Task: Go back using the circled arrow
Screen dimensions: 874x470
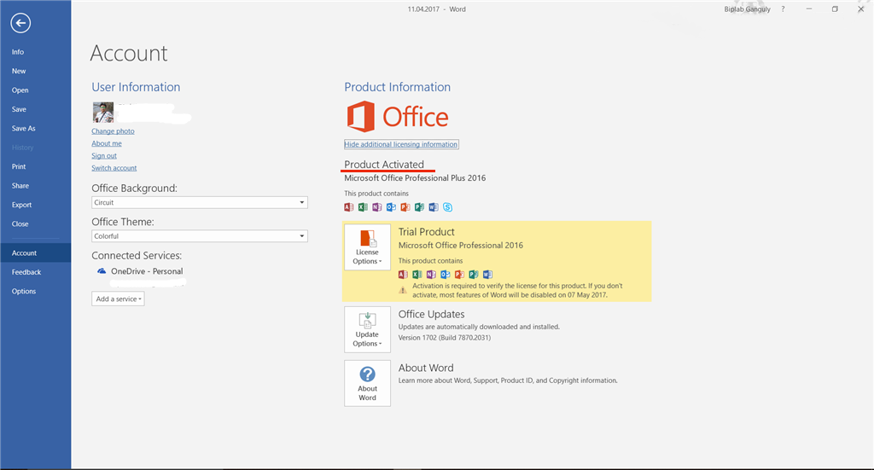Action: click(x=20, y=23)
